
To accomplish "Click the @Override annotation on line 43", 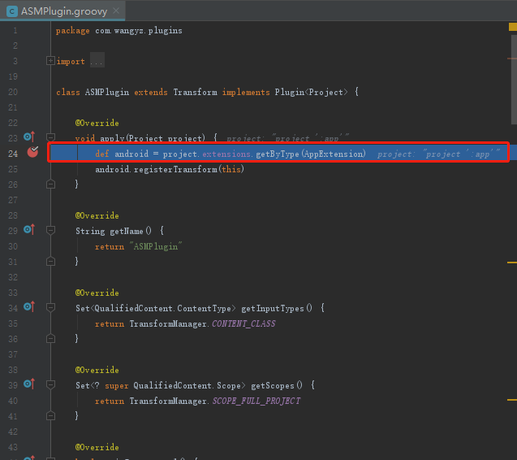I will [97, 448].
